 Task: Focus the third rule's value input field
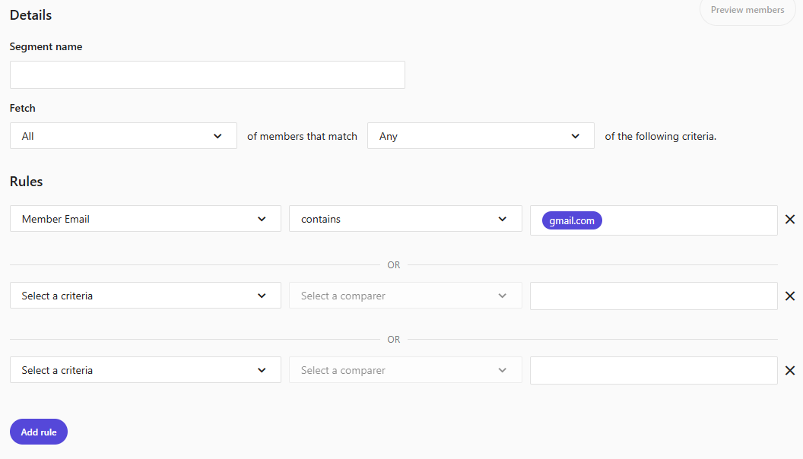pos(653,371)
